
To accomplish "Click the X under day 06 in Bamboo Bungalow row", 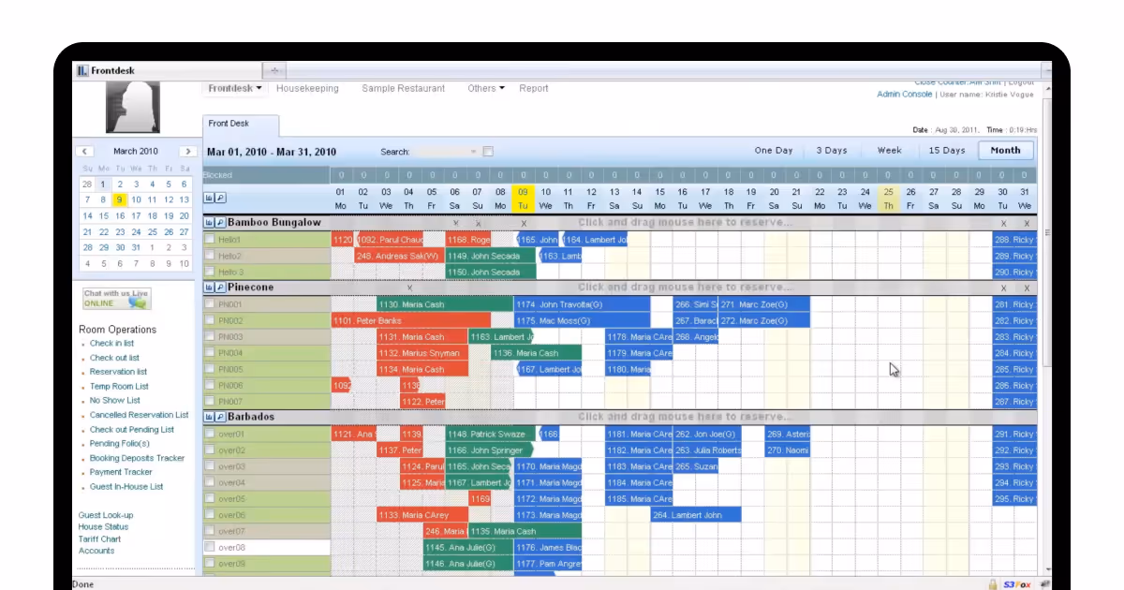I will (x=455, y=224).
